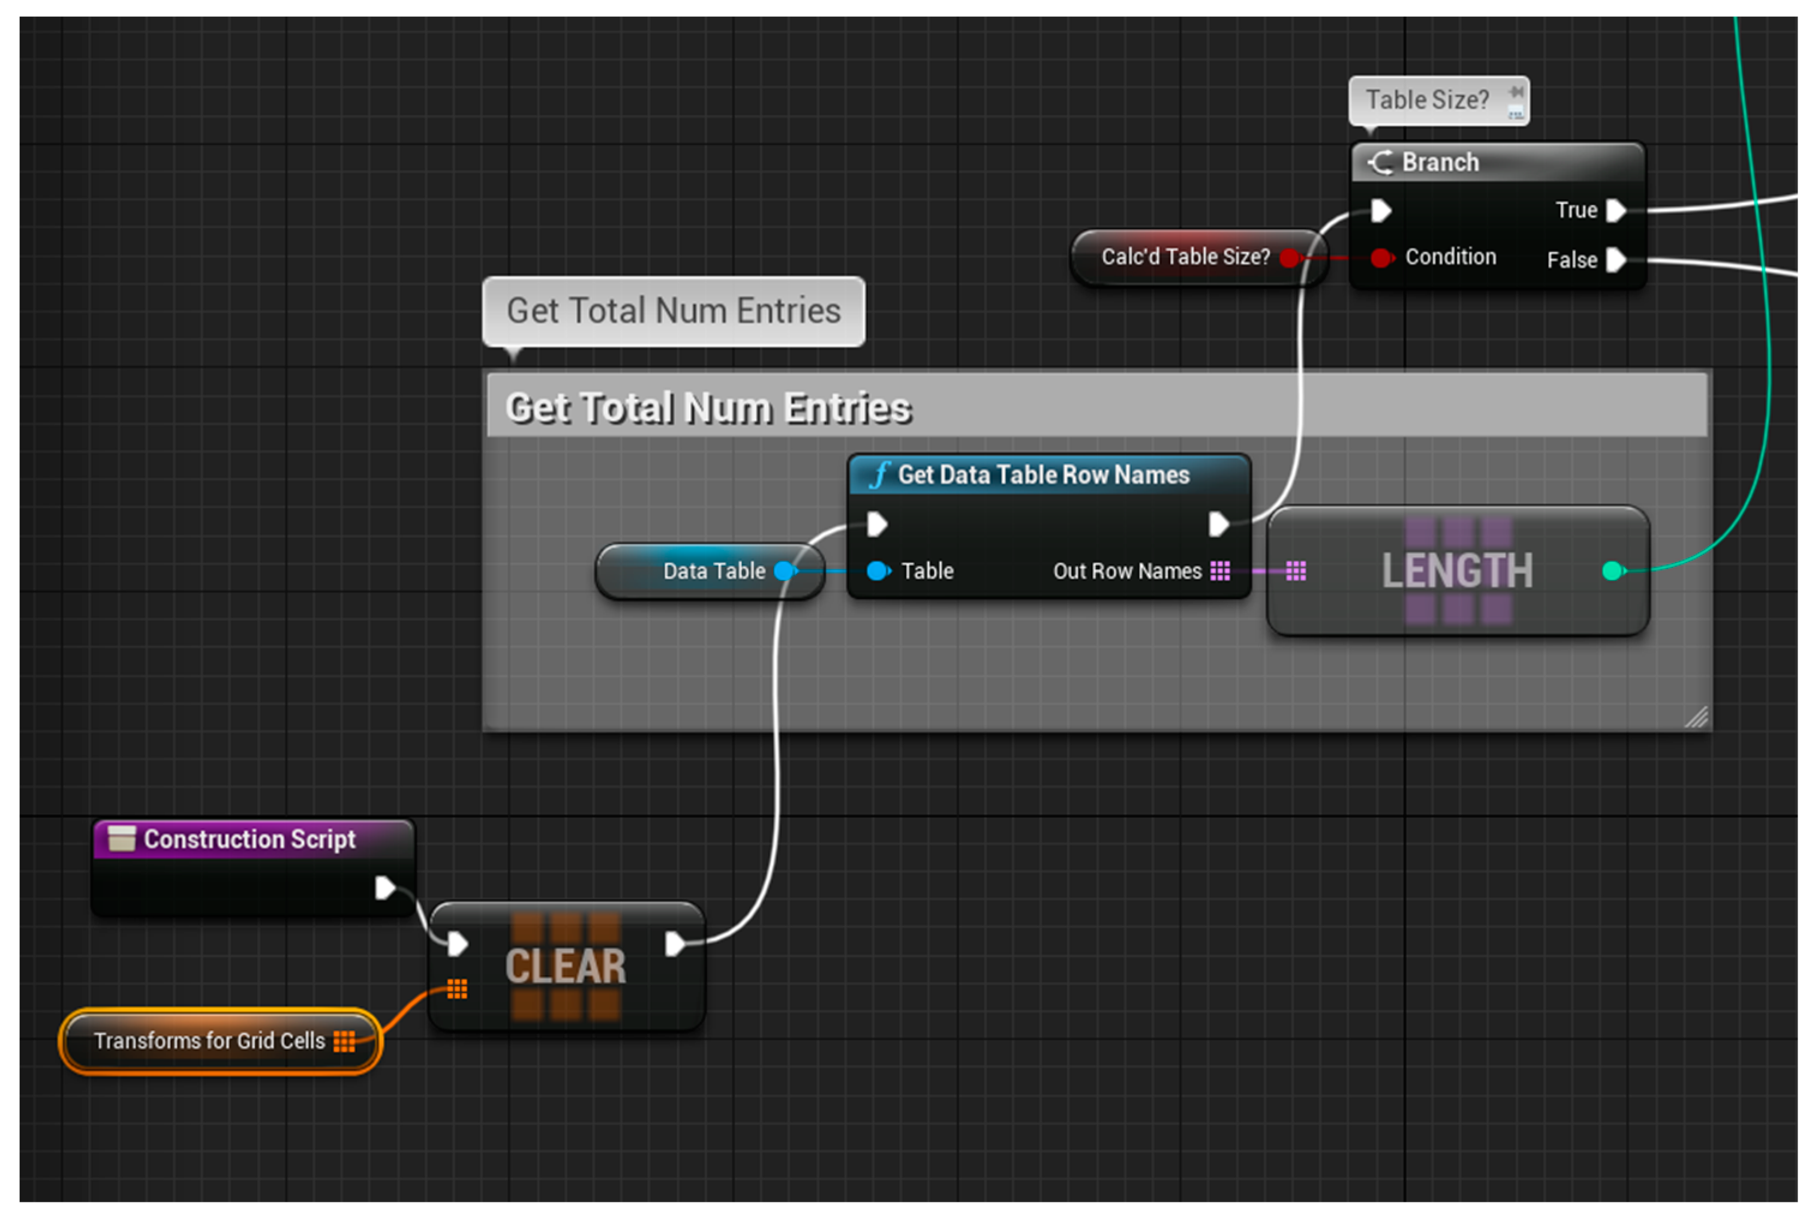This screenshot has height=1221, width=1818.
Task: Click the Branch False execution output pin
Action: [x=1615, y=259]
